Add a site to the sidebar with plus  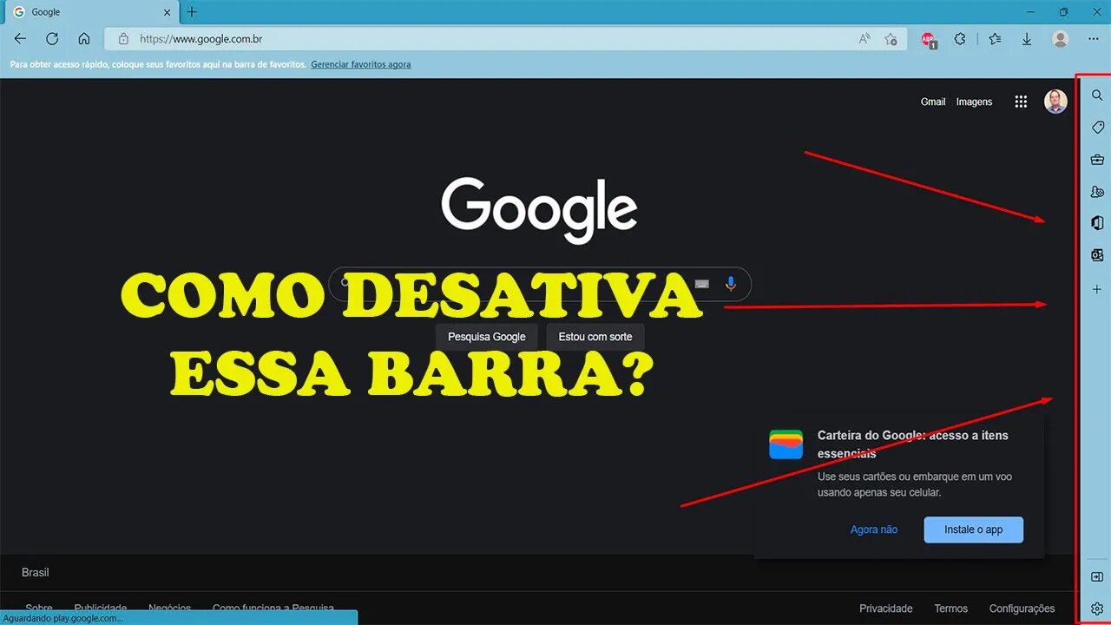[x=1097, y=289]
